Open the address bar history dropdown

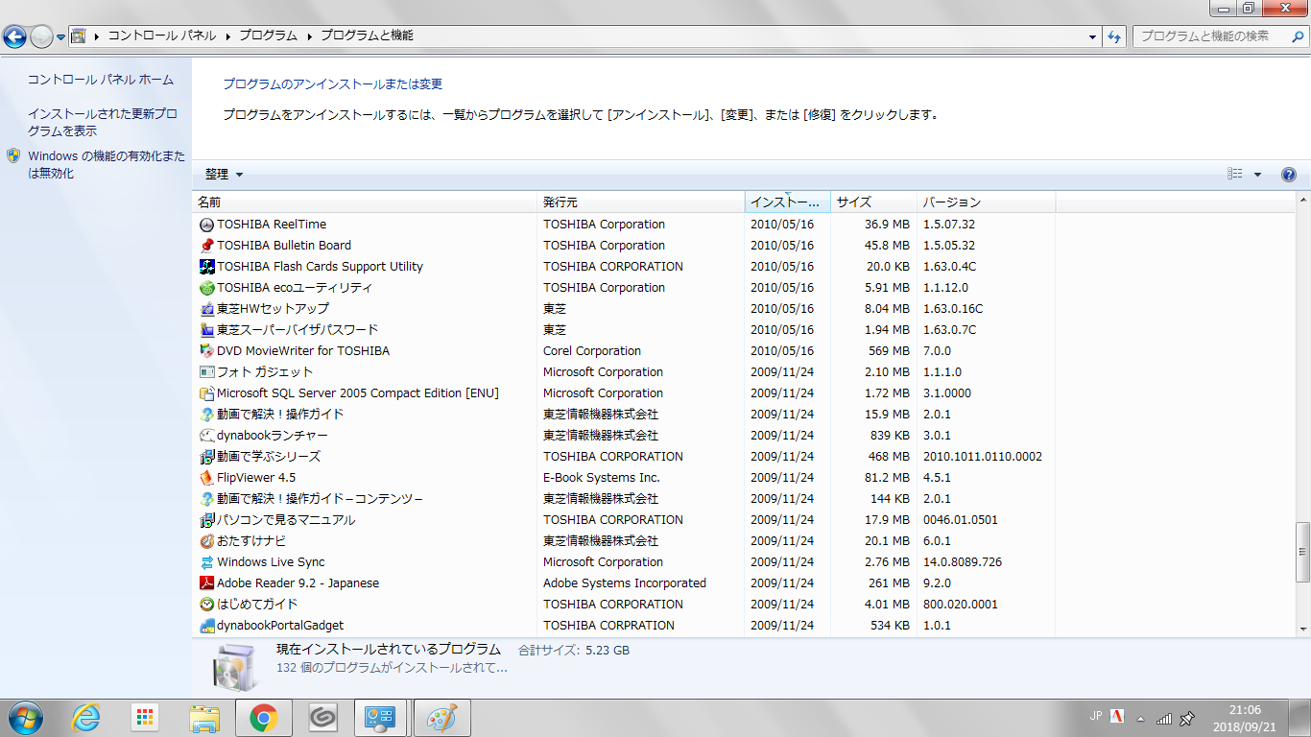pos(1094,36)
